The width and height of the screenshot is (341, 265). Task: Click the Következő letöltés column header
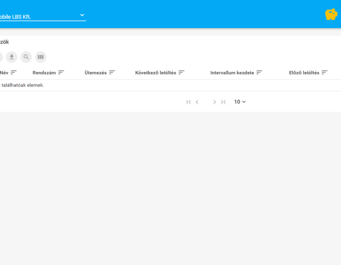pyautogui.click(x=156, y=73)
